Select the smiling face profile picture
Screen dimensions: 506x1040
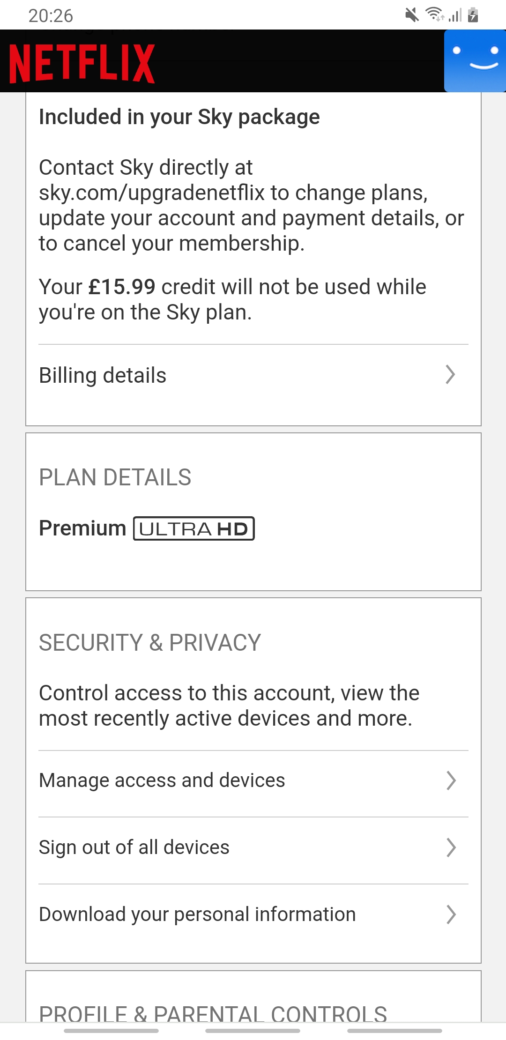click(475, 61)
